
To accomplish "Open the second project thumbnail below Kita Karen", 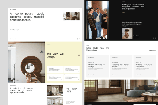I will (x=55, y=101).
